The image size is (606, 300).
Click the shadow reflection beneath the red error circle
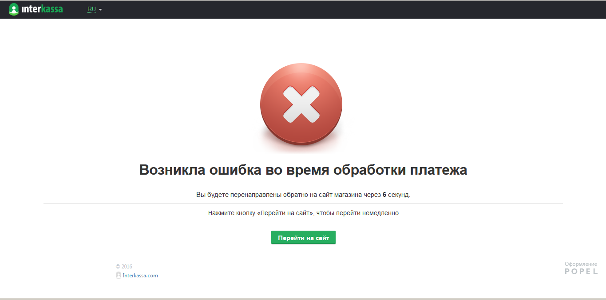click(301, 148)
